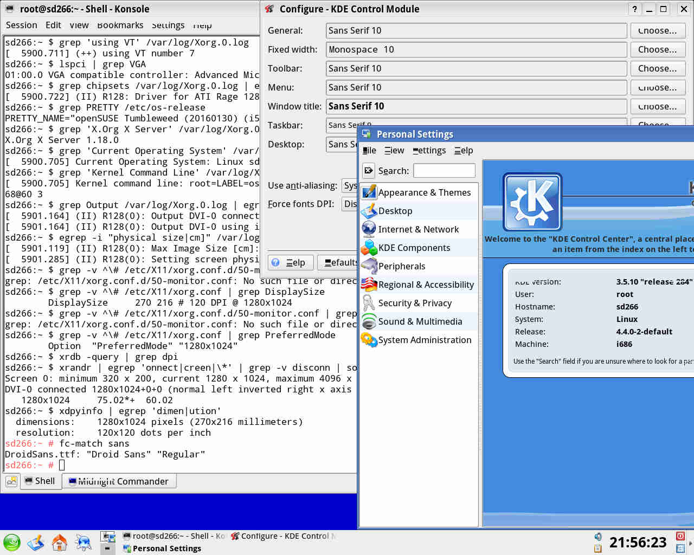Open Sound & Multimedia settings

pyautogui.click(x=420, y=321)
